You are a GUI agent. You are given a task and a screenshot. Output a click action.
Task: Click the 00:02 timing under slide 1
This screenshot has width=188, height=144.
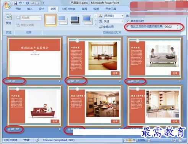pyautogui.click(x=12, y=81)
